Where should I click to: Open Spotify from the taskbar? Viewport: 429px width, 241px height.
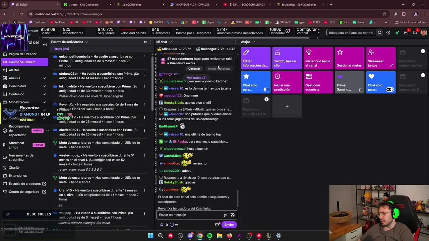tap(209, 236)
